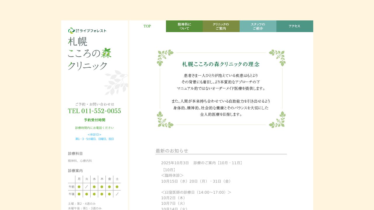Image resolution: width=374 pixels, height=210 pixels.
Task: Click top-left leaf ornament of philosophy banner
Action: click(165, 57)
